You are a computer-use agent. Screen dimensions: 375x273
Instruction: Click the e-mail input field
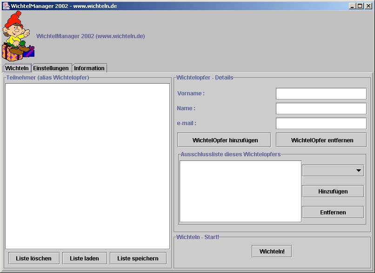[x=321, y=124]
